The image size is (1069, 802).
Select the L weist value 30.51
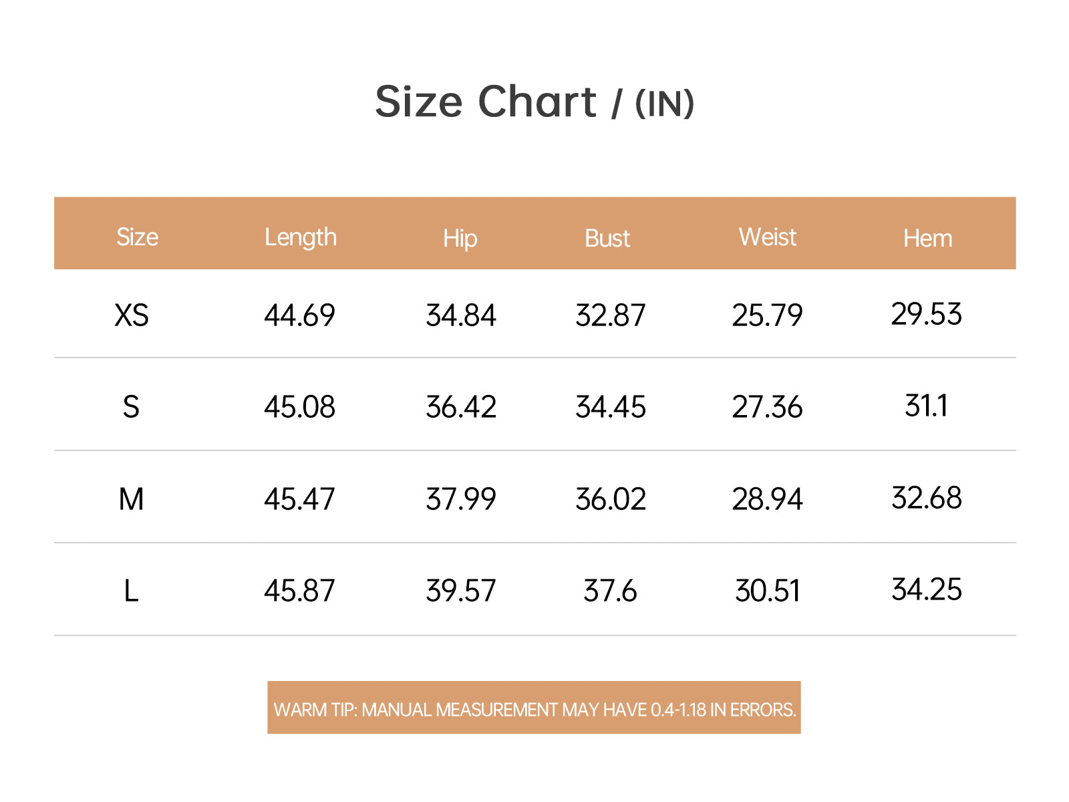tap(768, 591)
